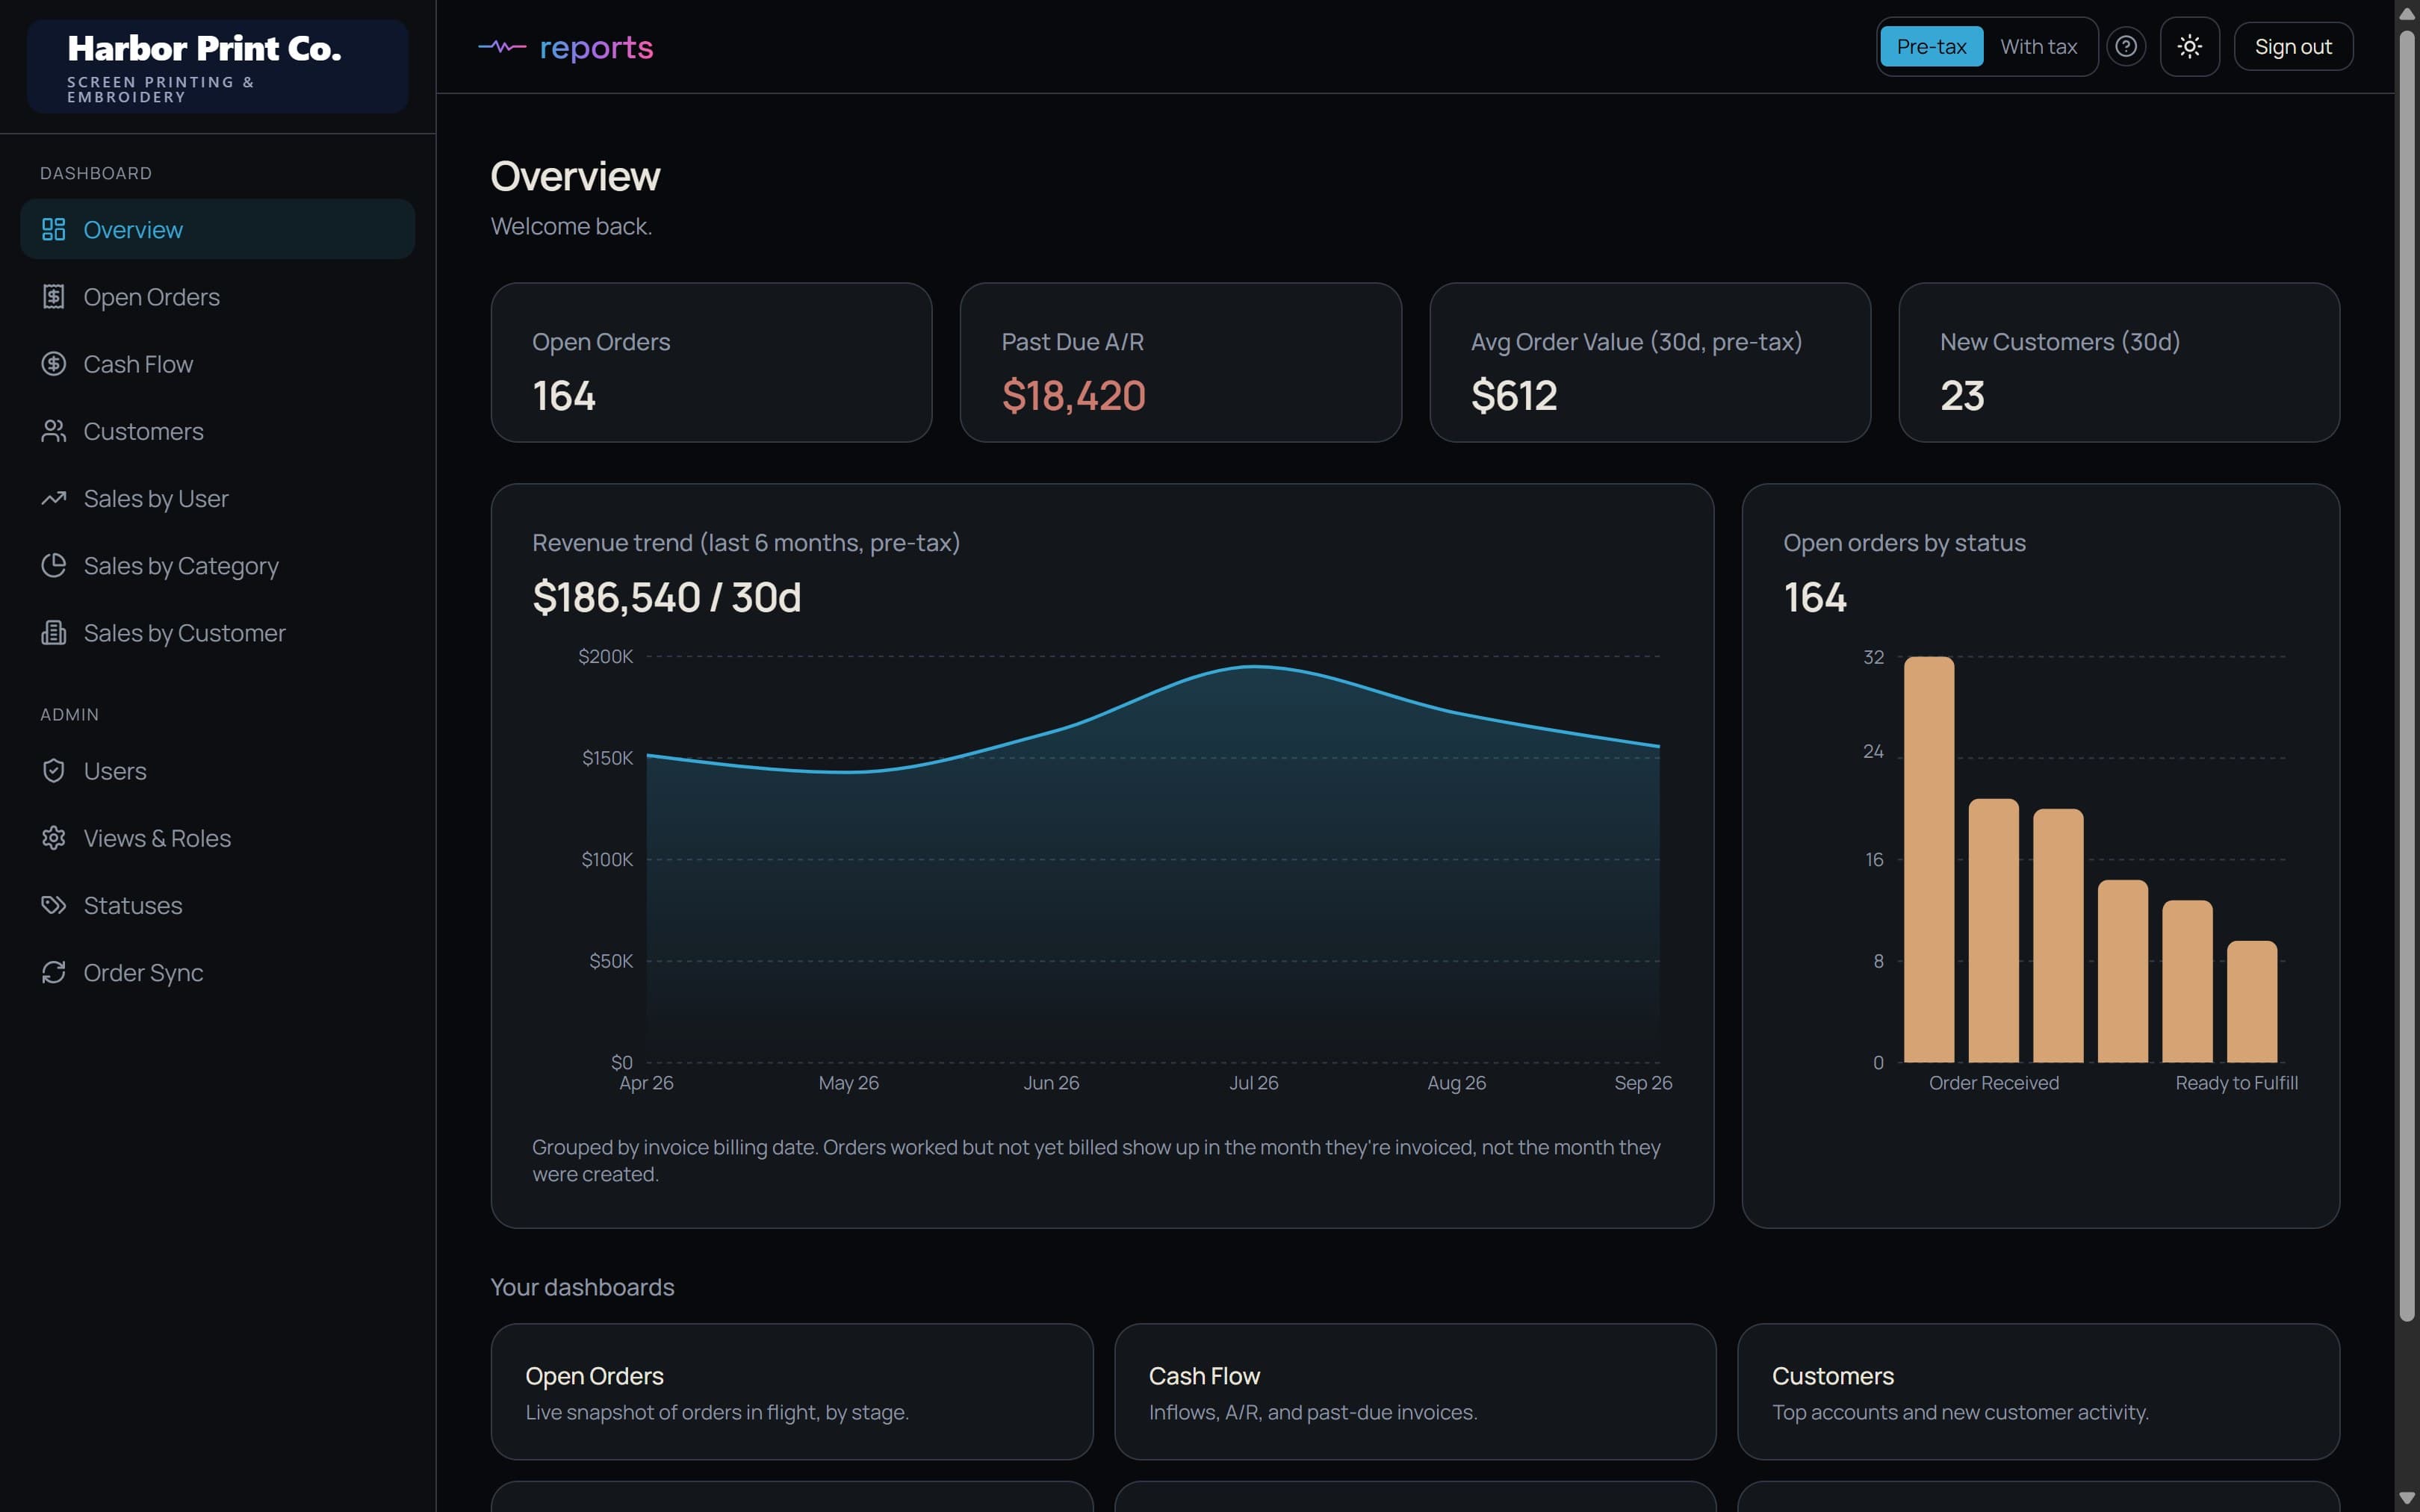2420x1512 pixels.
Task: Click 'Revenue trend (last 6 months, pre-tax)' title
Action: coord(746,542)
